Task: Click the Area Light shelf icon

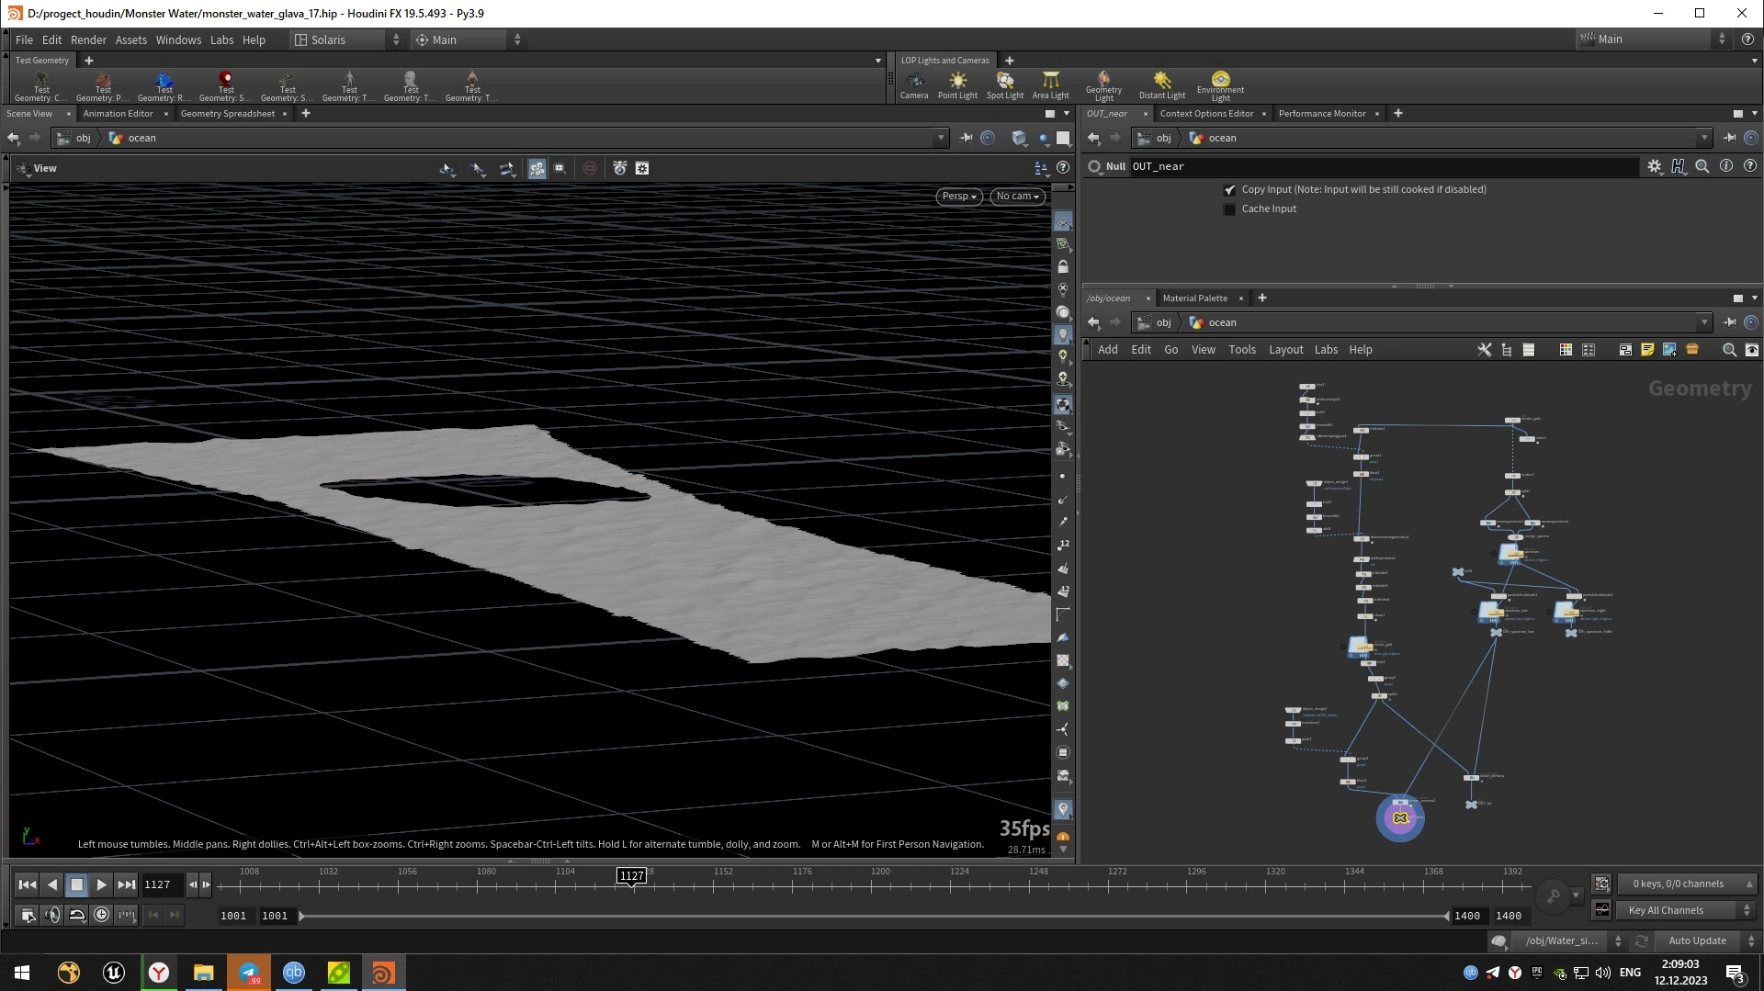Action: point(1050,84)
